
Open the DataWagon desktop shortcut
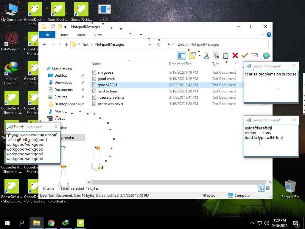12,42
